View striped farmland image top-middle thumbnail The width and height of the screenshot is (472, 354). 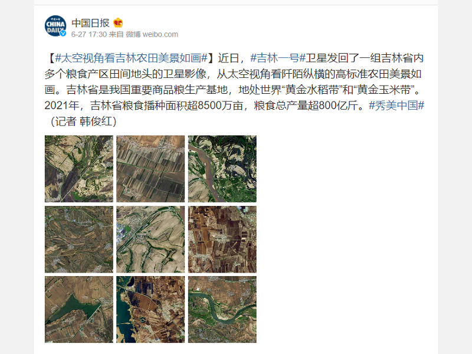[150, 169]
